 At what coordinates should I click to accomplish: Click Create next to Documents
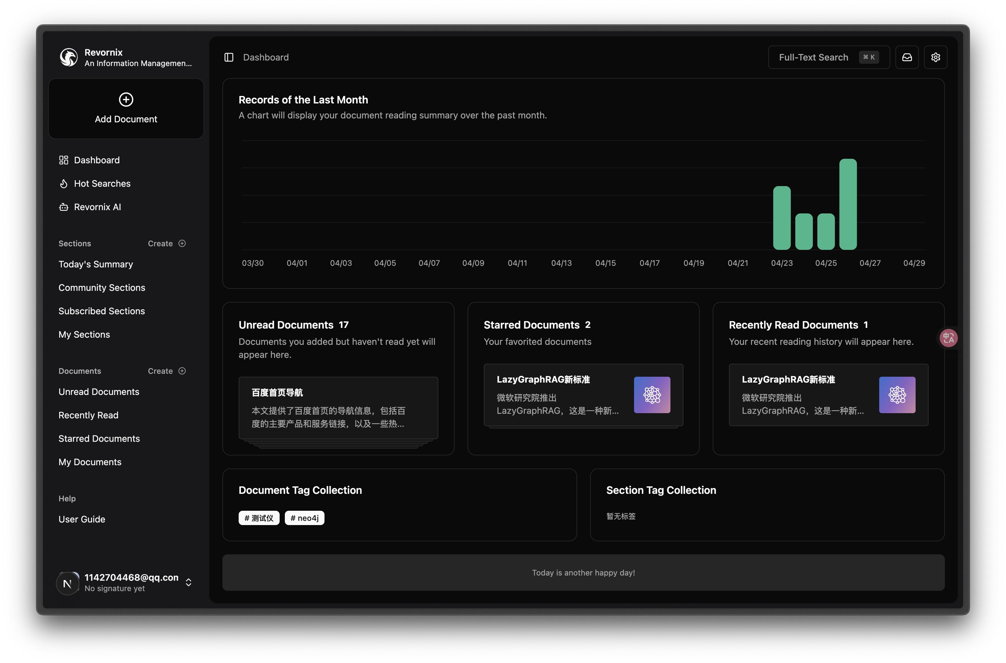(160, 371)
